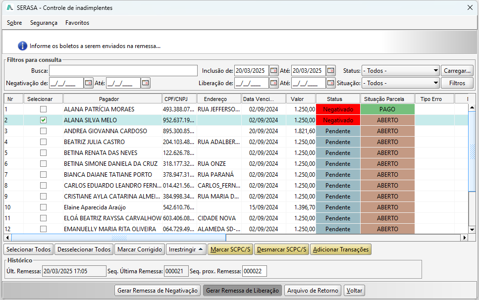Check the CARLOS EDUARDO LEANDRO row checkbox
479x300 pixels.
tap(44, 185)
